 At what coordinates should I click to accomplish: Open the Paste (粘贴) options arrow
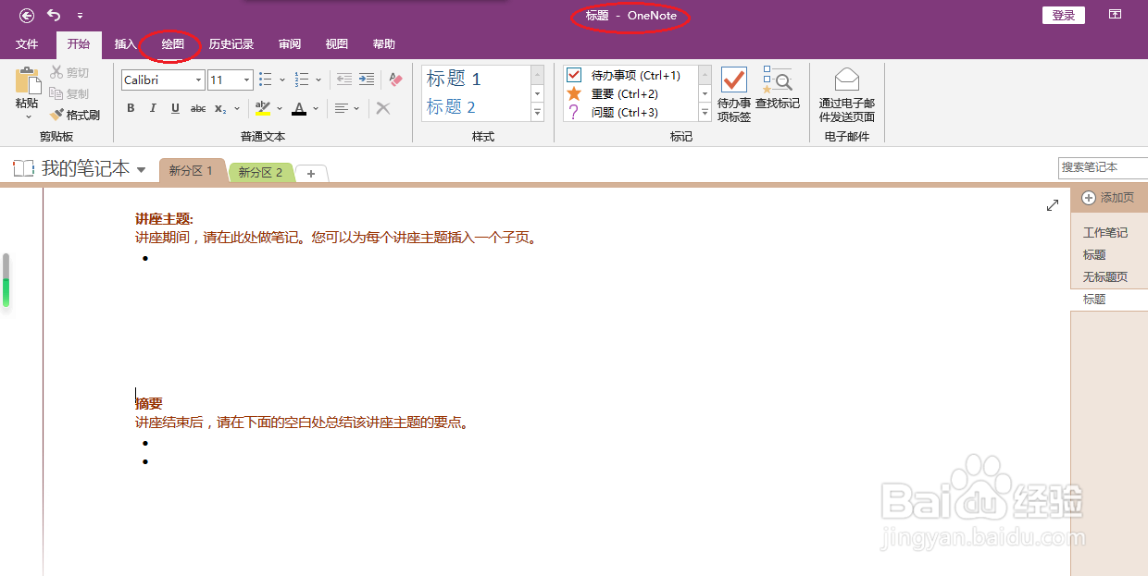click(28, 116)
